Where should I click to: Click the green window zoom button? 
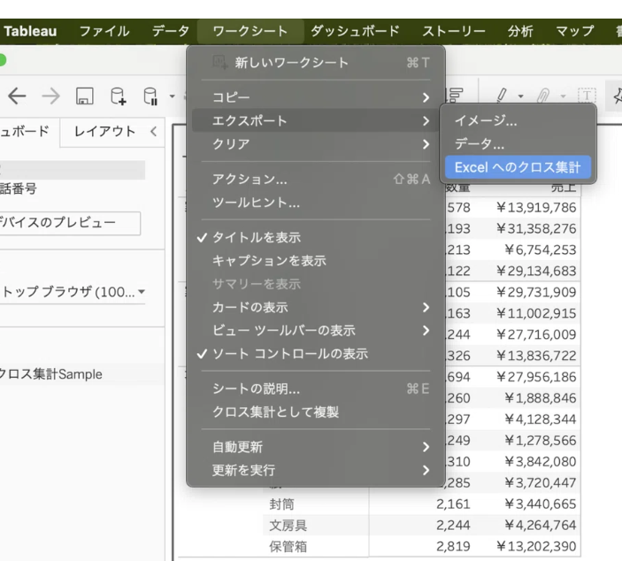coord(1,60)
